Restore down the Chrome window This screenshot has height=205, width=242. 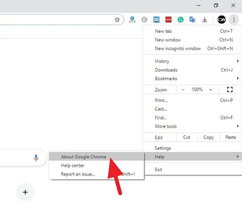coord(216,5)
